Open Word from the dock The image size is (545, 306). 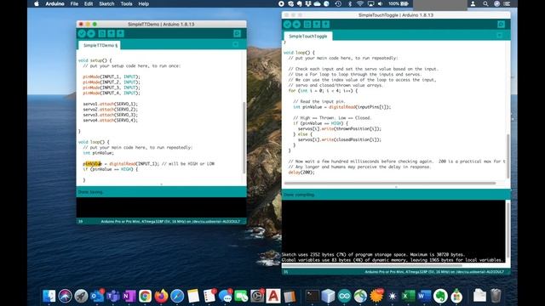click(424, 296)
